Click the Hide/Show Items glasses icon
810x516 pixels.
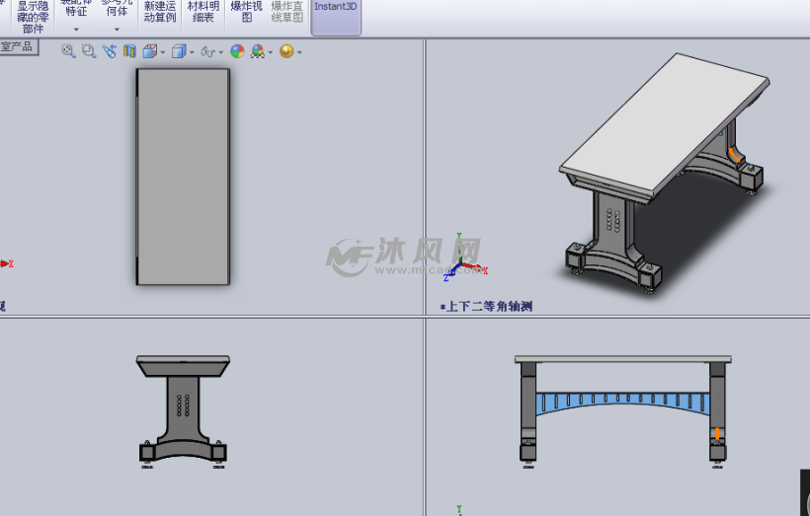point(207,51)
